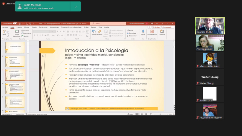
Task: Open the Formas shapes gallery
Action: (94, 32)
